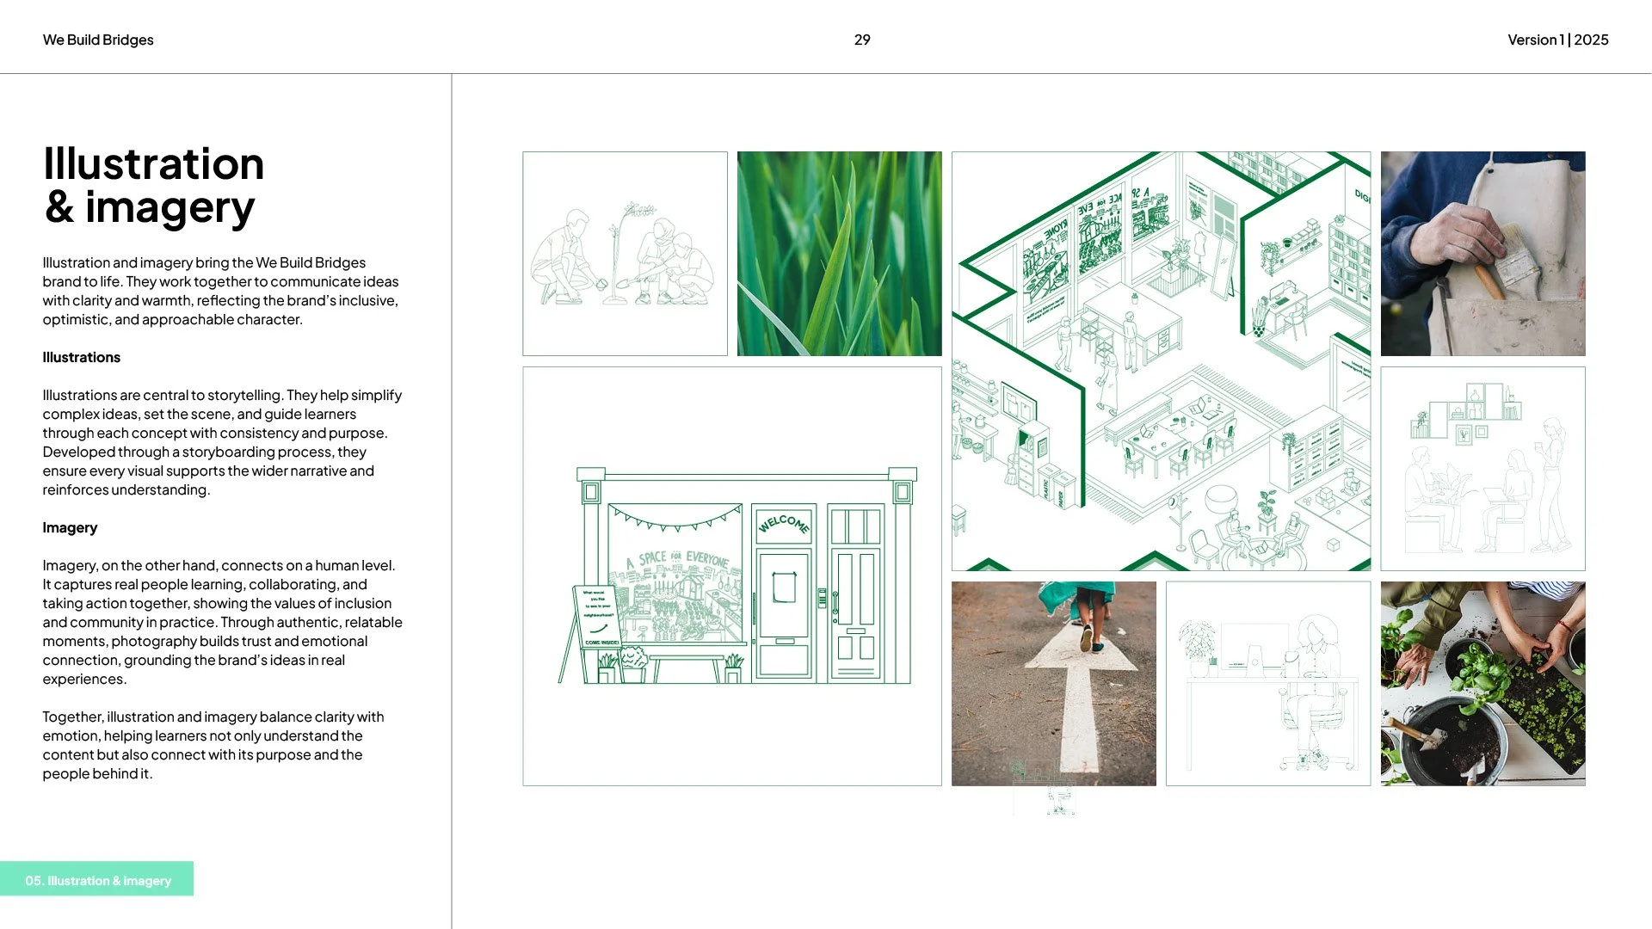Screen dimensions: 1652x929
Task: Click the paintbrush in apron pocket photo
Action: tap(1482, 254)
